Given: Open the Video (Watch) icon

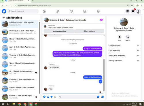Looking at the screenshot, I should coord(71,11).
